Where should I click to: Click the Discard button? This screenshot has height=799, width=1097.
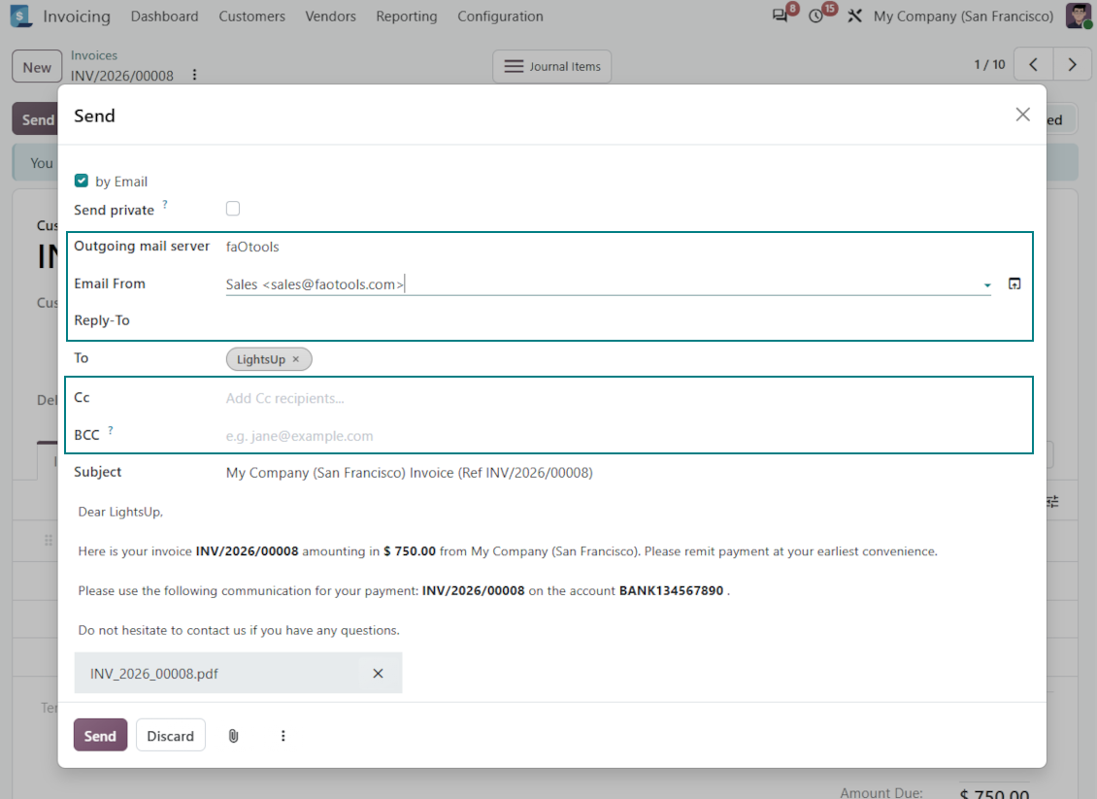click(x=170, y=735)
